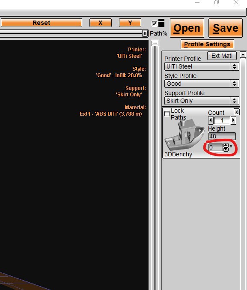Click the 3DBenchy boat thumbnail
The width and height of the screenshot is (247, 290).
(185, 135)
